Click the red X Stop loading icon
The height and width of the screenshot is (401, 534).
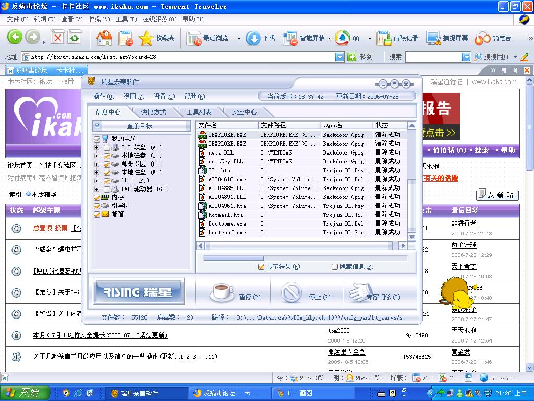(57, 37)
